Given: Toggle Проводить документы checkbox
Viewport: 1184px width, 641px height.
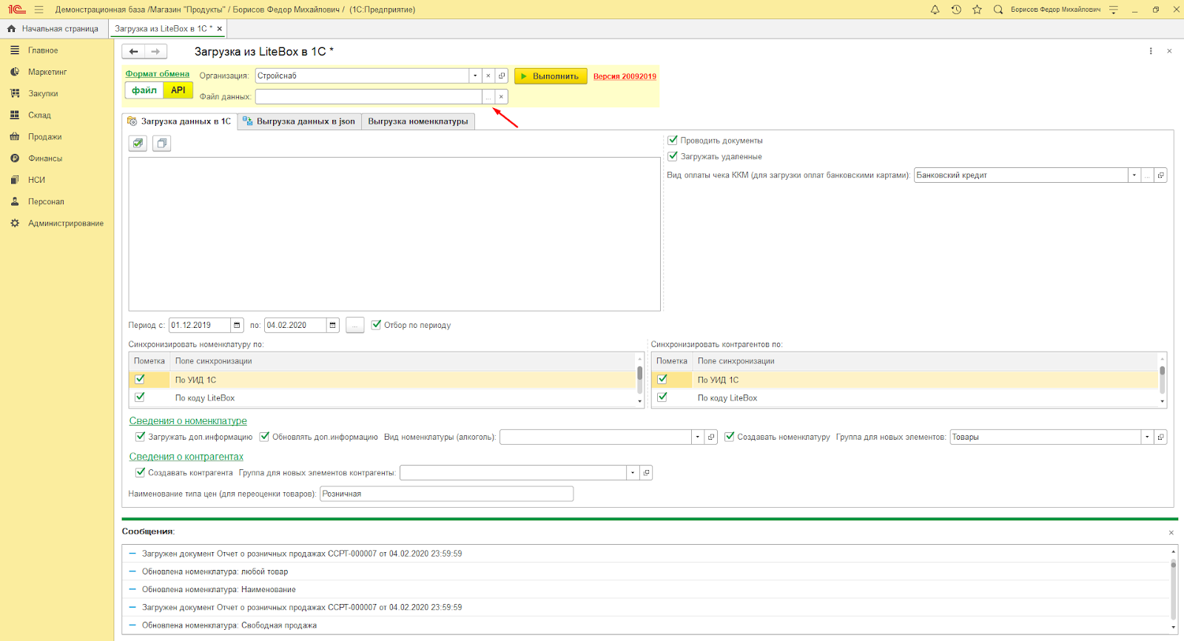Looking at the screenshot, I should click(673, 140).
